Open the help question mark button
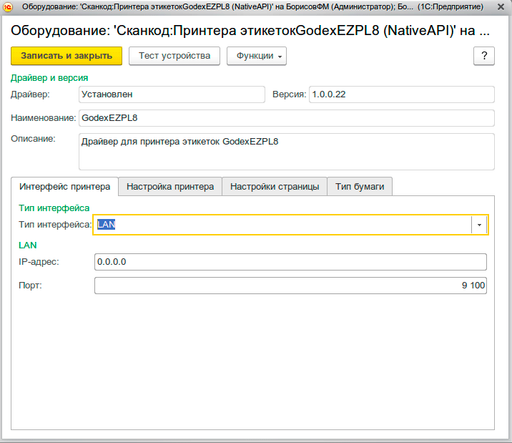The image size is (512, 443). point(484,56)
